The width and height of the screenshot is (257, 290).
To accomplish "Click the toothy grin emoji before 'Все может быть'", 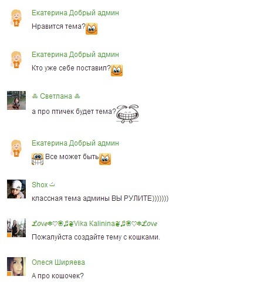I will (38, 159).
